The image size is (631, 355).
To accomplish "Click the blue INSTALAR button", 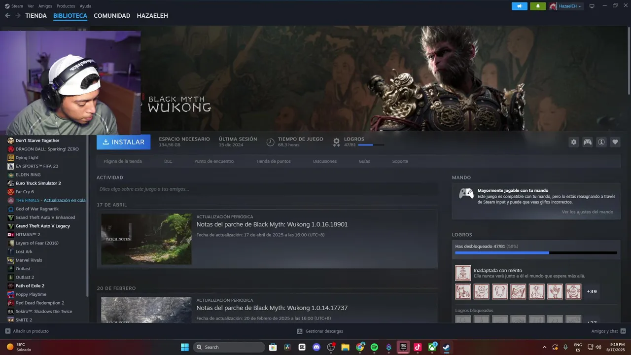I will pyautogui.click(x=123, y=142).
